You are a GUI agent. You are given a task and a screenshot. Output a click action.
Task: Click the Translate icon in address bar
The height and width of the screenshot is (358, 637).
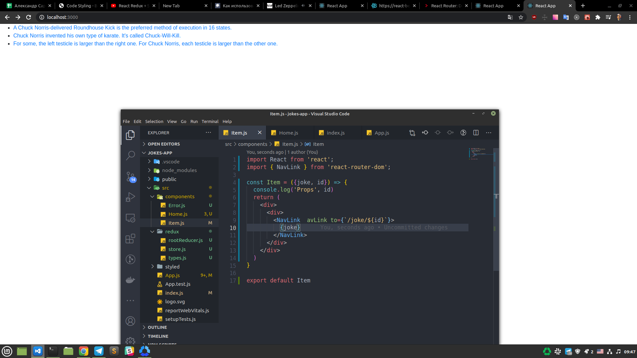pos(510,17)
